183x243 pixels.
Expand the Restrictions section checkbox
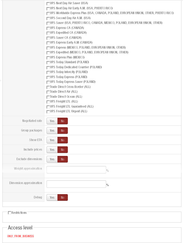pos(10,213)
